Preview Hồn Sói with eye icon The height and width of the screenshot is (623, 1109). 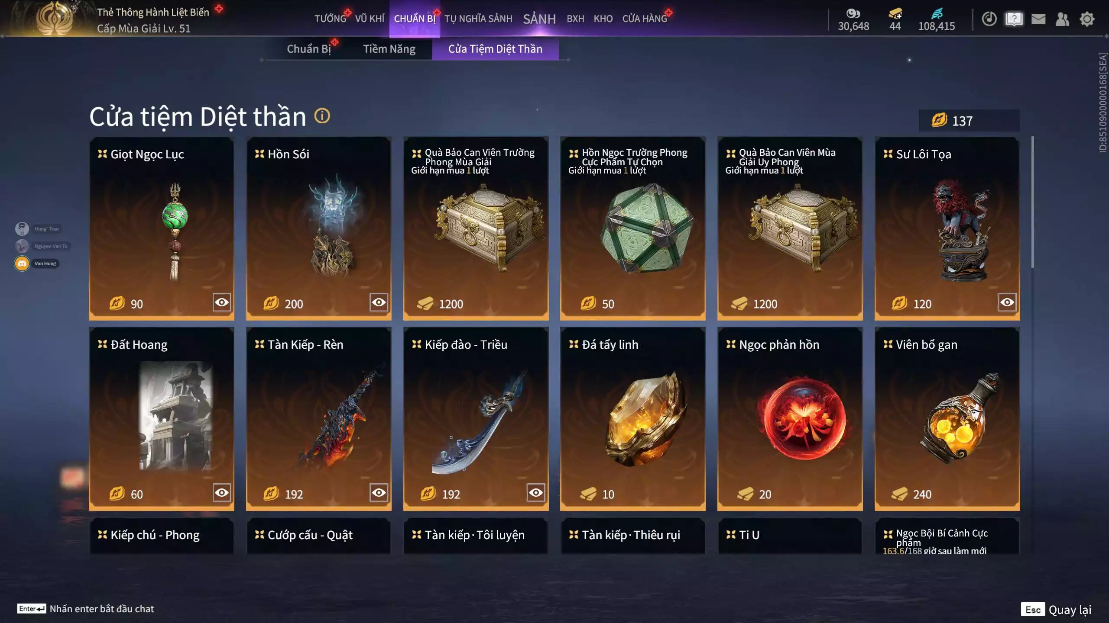[379, 302]
